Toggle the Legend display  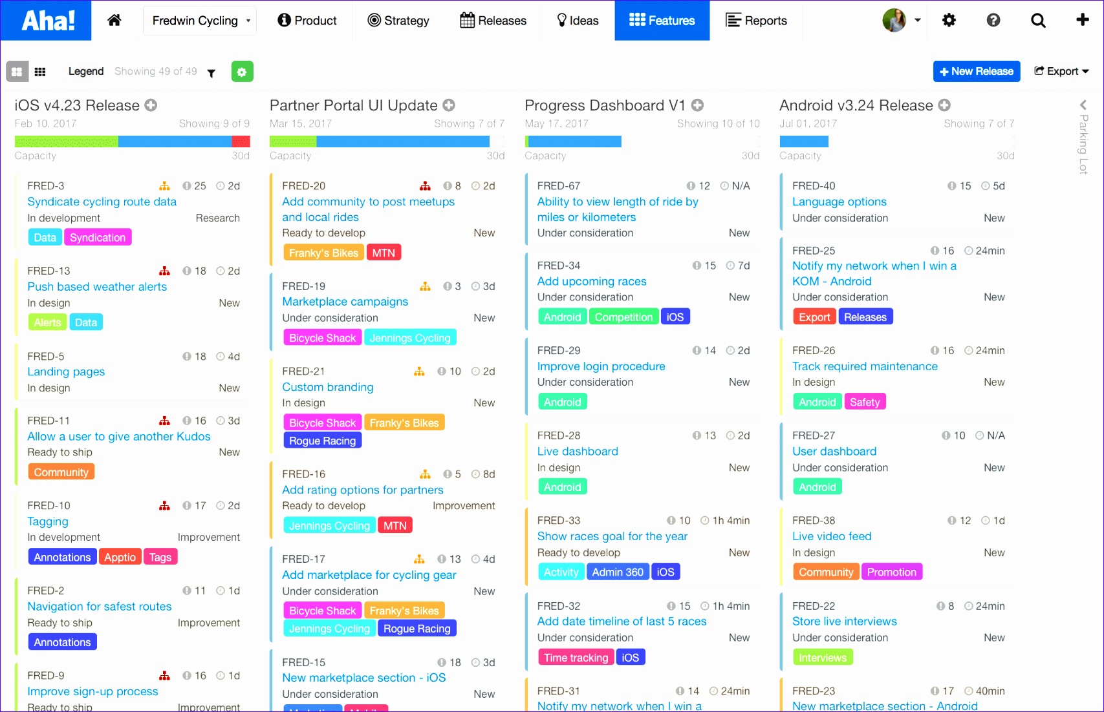coord(86,71)
